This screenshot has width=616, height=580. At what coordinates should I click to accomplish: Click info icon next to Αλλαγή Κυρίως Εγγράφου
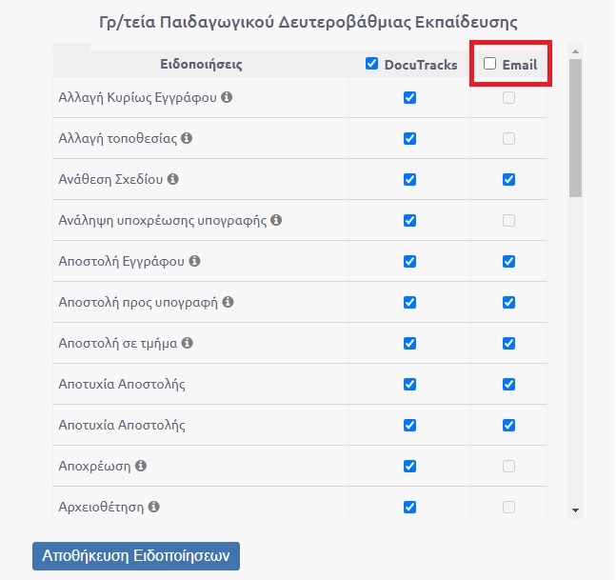(x=228, y=97)
